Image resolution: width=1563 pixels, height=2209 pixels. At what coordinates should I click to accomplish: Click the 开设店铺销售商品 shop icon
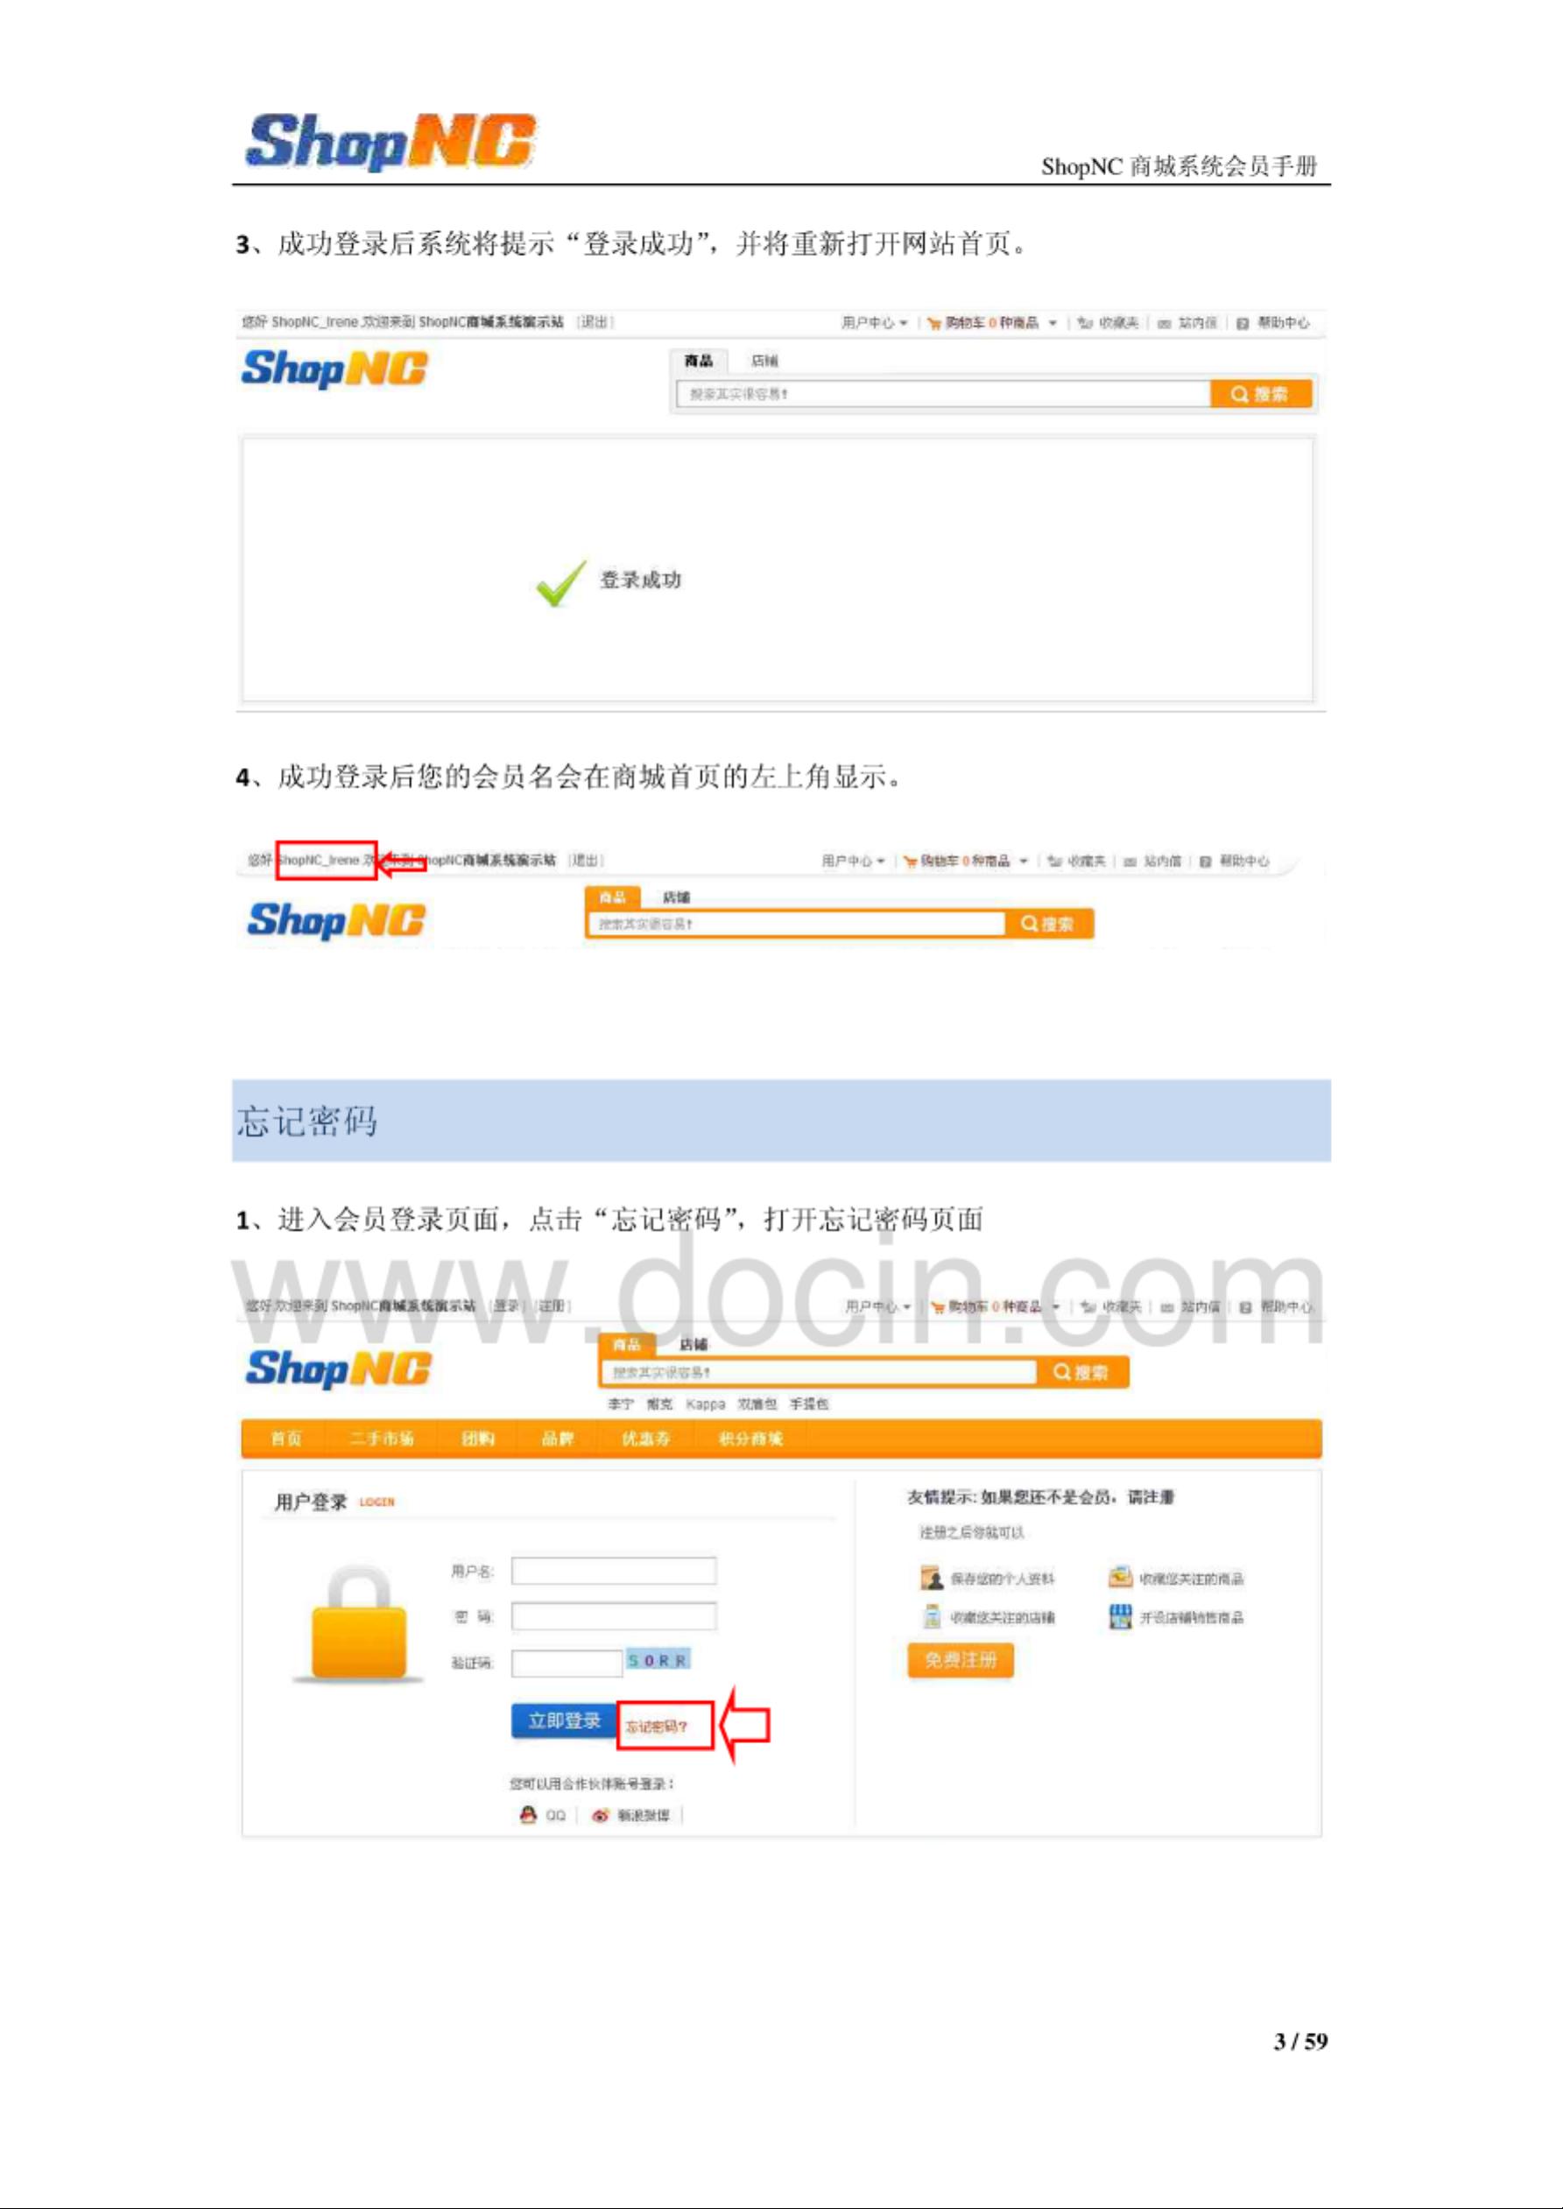tap(1120, 1616)
